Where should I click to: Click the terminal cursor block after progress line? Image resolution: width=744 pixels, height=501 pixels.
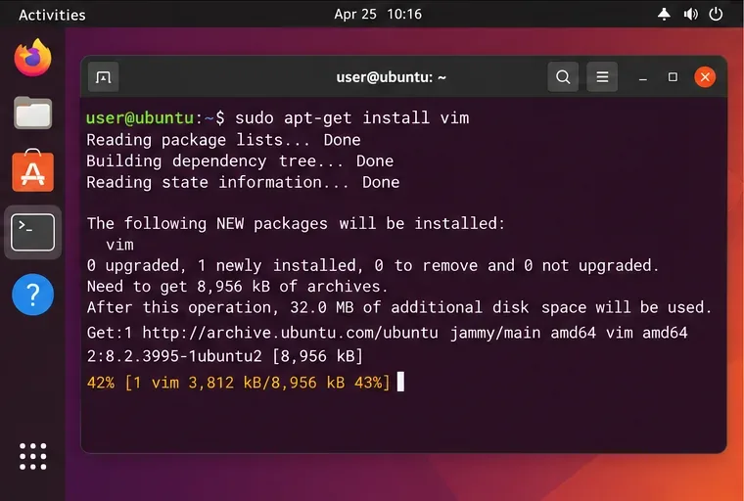[400, 382]
